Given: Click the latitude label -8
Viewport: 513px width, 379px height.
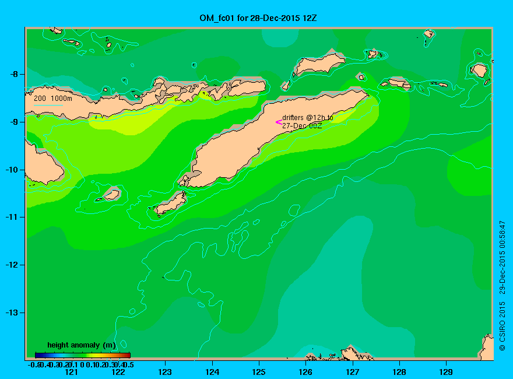Looking at the screenshot, I should tap(14, 74).
